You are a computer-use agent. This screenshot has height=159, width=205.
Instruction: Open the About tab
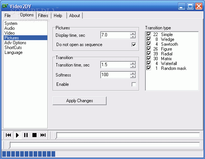[75, 16]
